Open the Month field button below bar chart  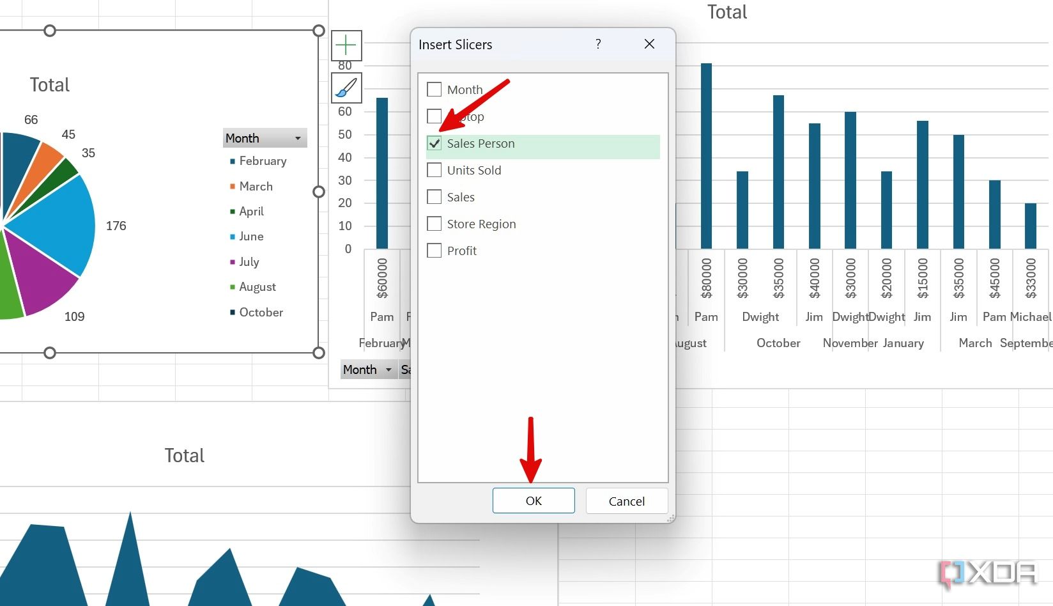coord(369,369)
